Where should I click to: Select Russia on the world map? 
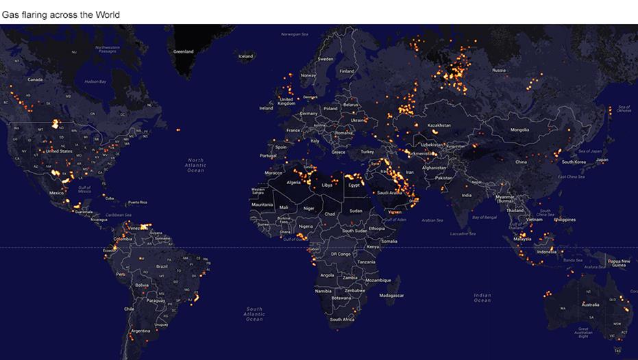[499, 70]
